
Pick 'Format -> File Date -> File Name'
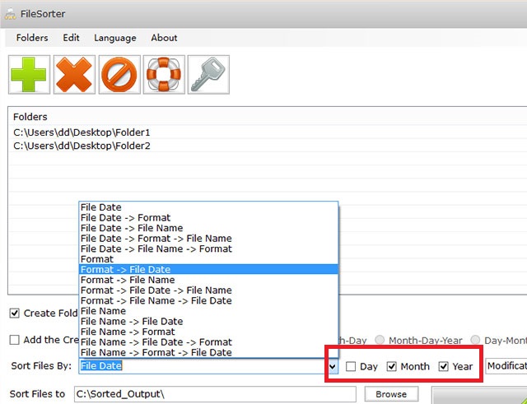click(x=208, y=290)
